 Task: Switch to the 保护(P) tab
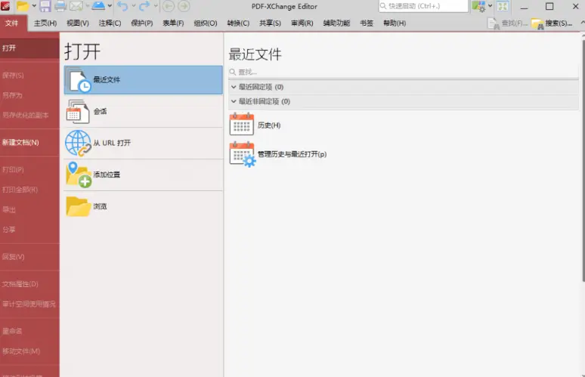[142, 23]
